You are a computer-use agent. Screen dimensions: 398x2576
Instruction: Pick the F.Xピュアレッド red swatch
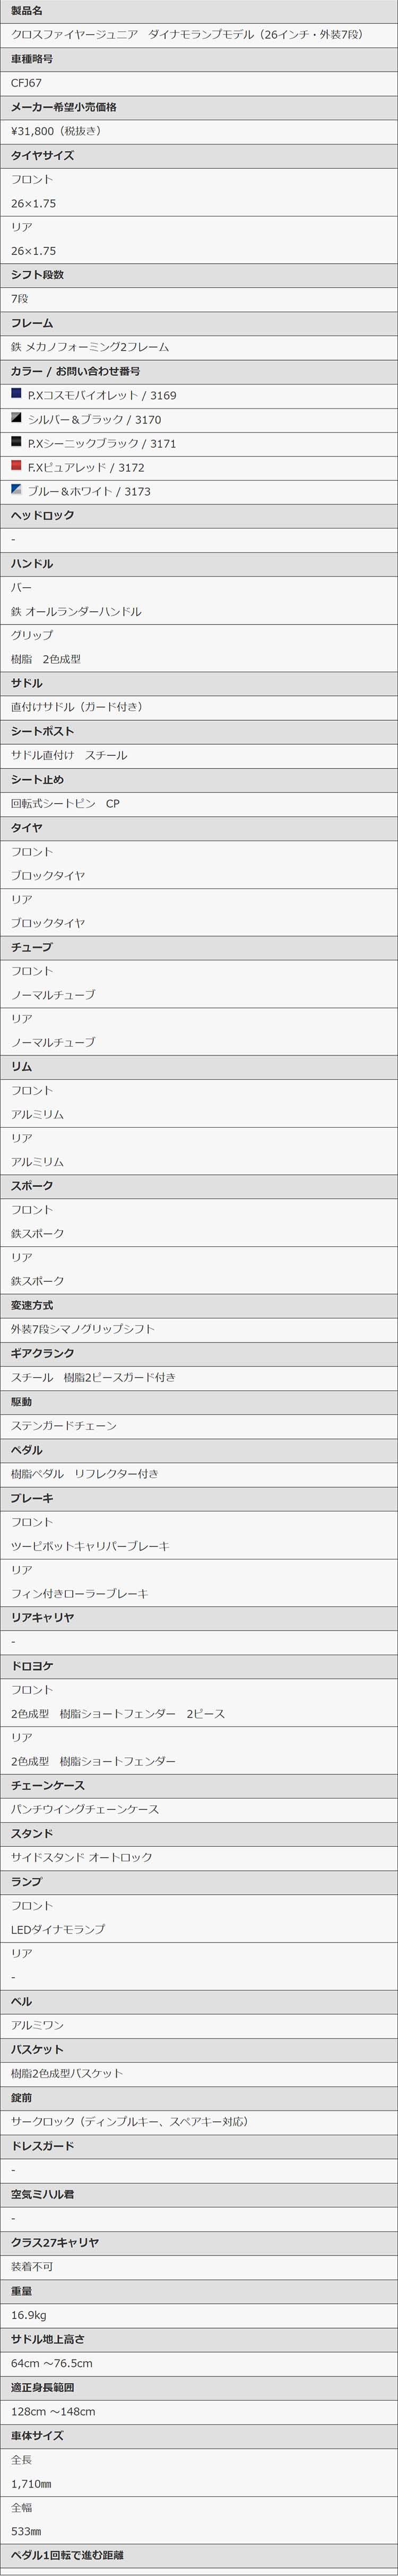pyautogui.click(x=16, y=466)
